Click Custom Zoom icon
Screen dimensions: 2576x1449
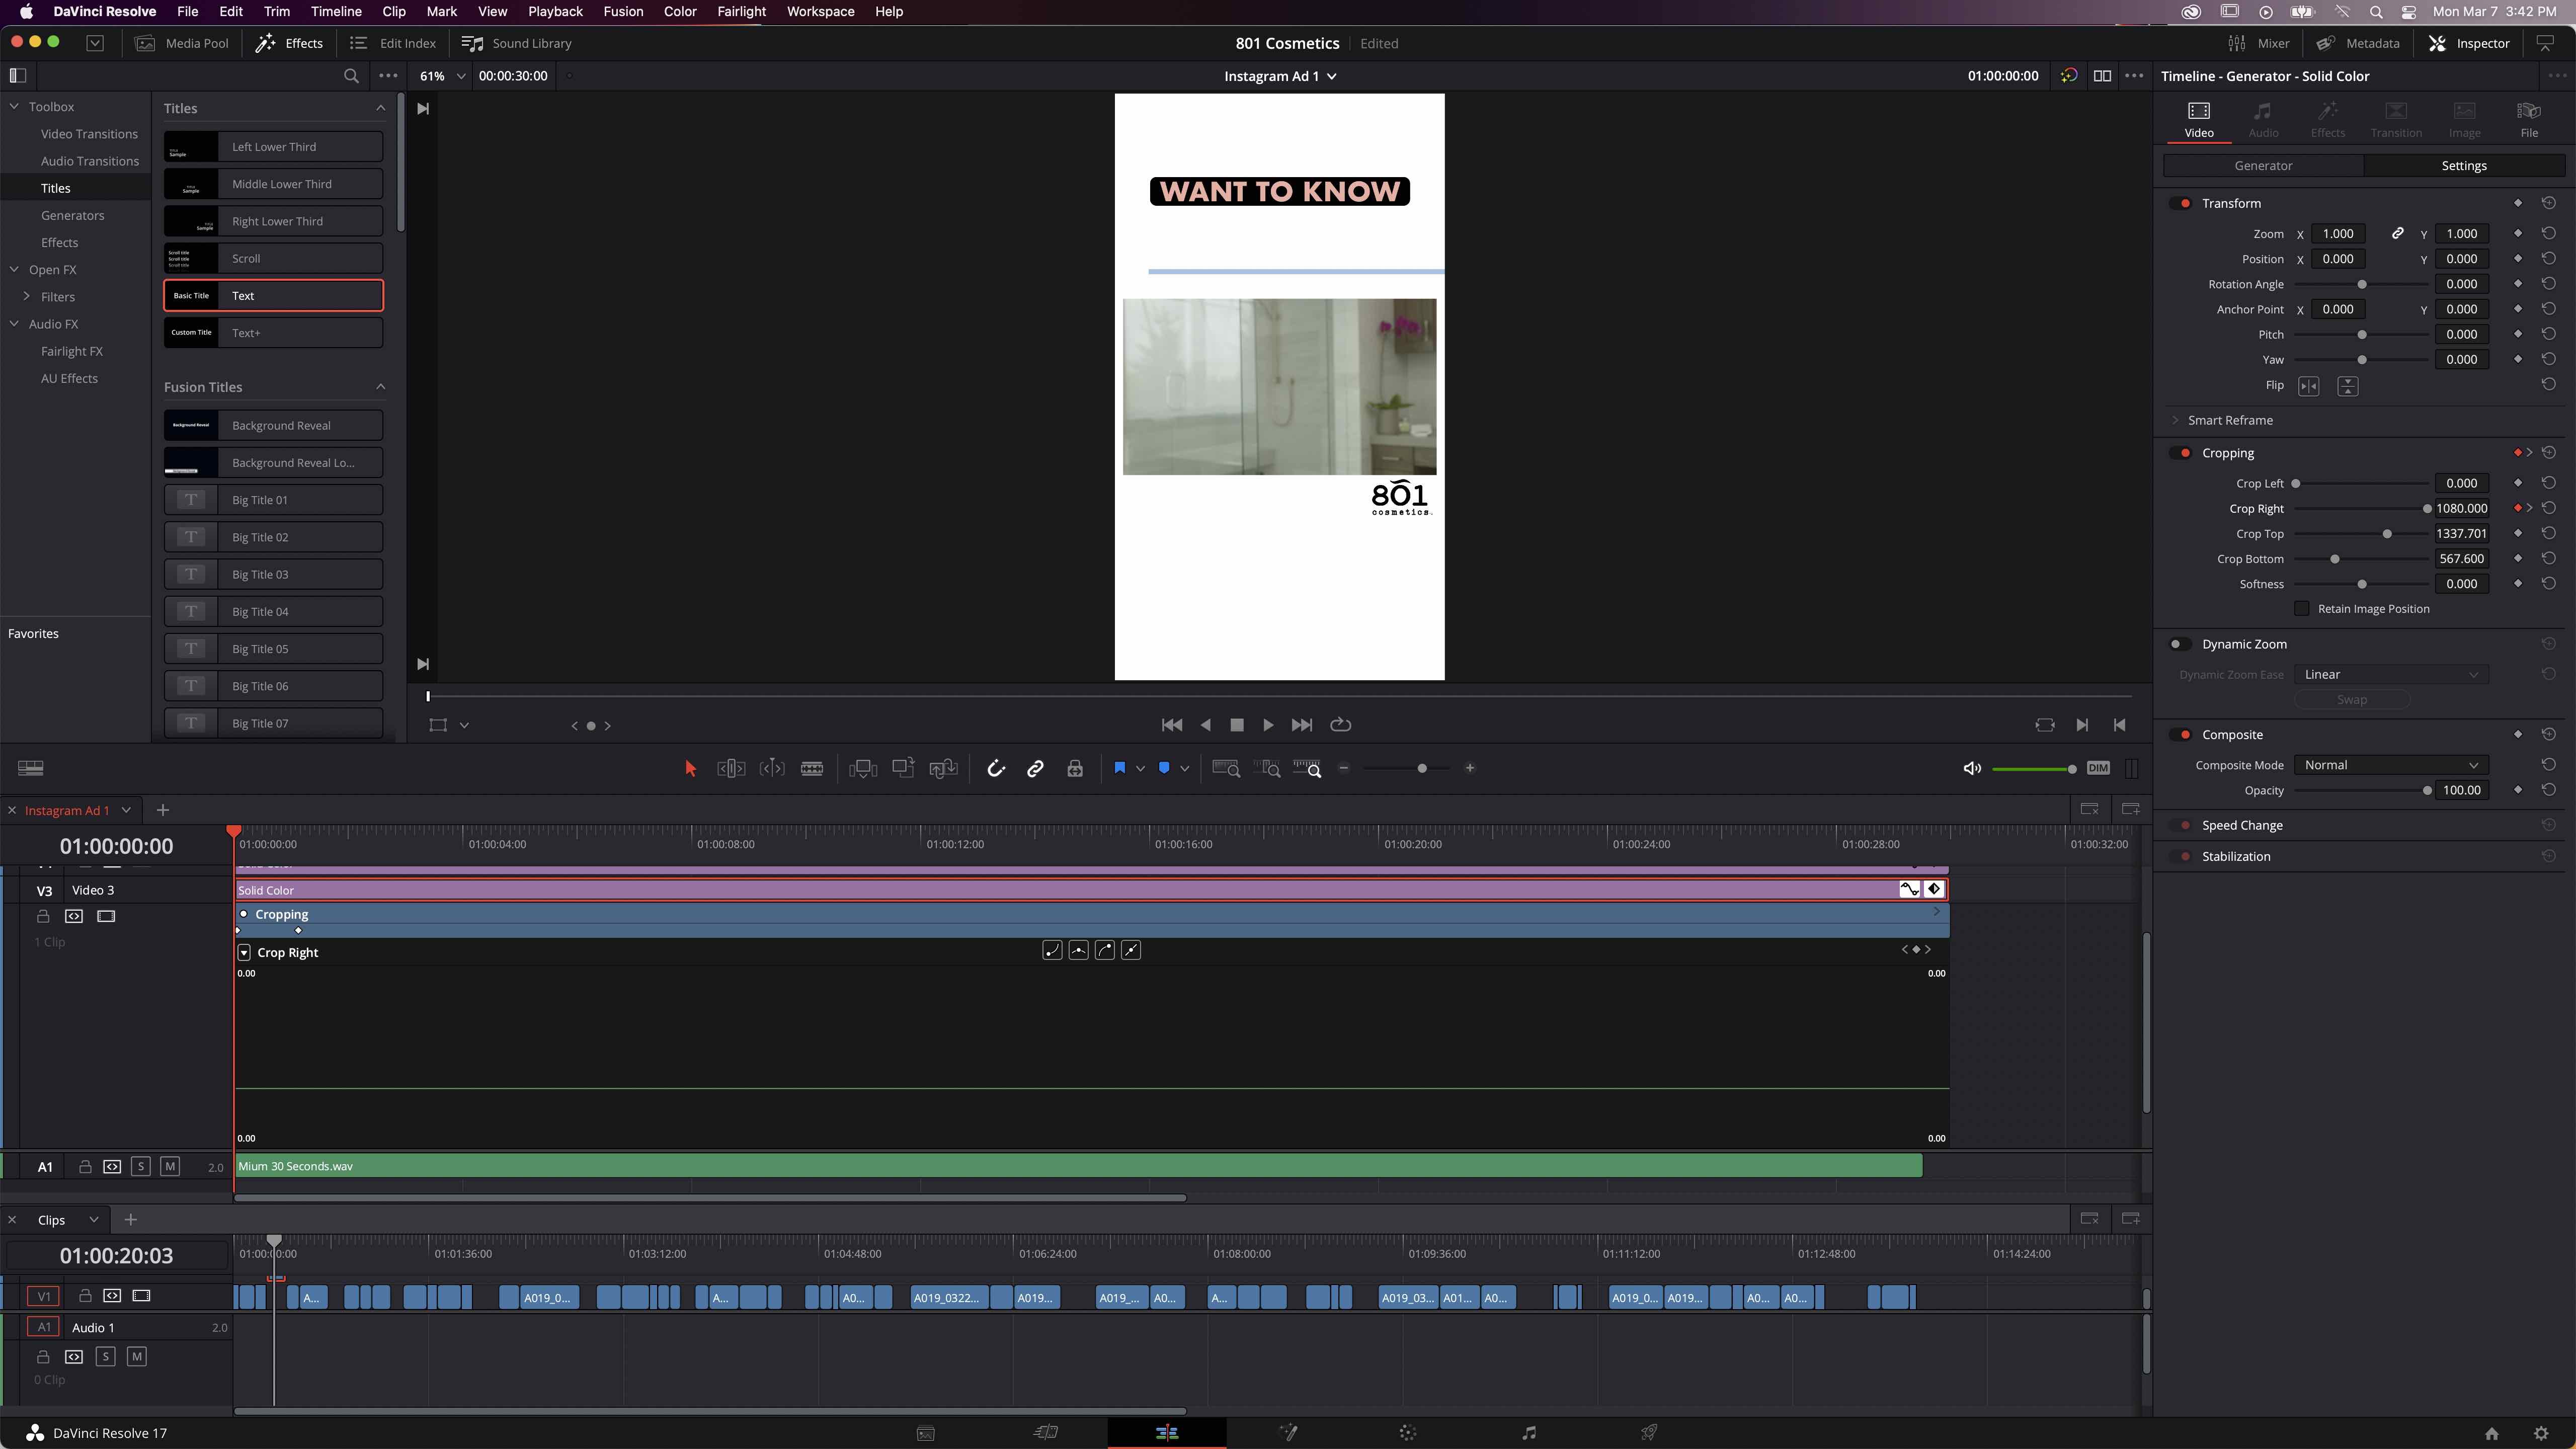(x=1307, y=768)
